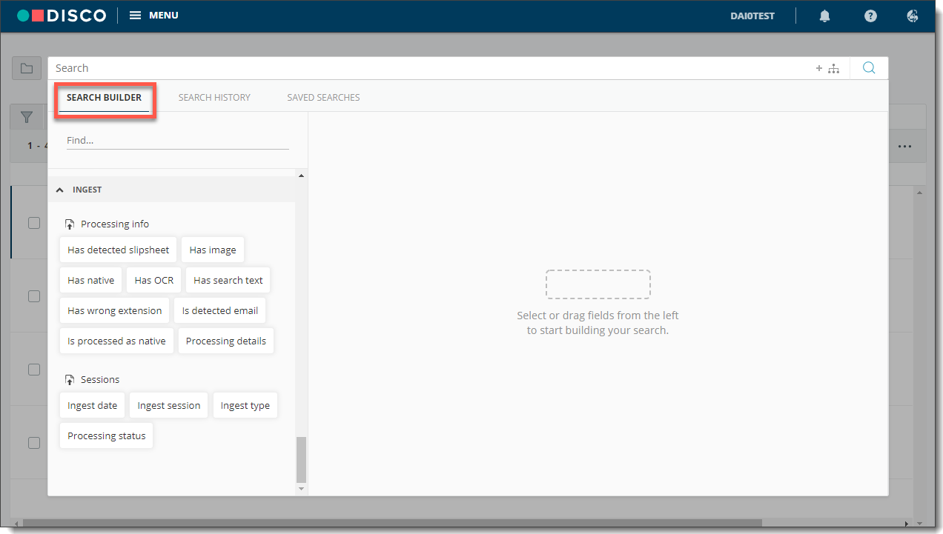Tick the third document row checkbox
This screenshot has width=943, height=534.
[34, 370]
